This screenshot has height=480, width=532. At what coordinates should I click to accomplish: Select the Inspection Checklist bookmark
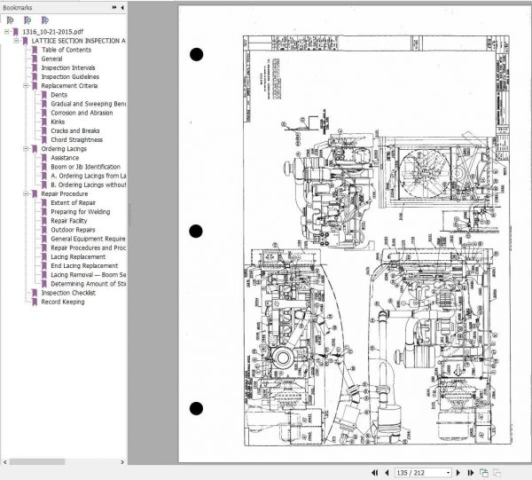(68, 293)
